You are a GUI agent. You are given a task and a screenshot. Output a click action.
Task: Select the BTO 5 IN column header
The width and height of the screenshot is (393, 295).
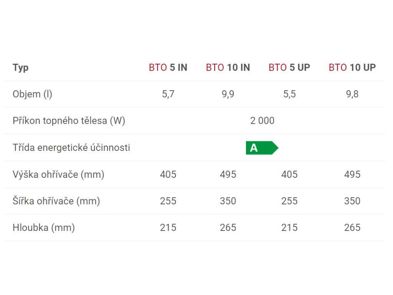tap(168, 68)
